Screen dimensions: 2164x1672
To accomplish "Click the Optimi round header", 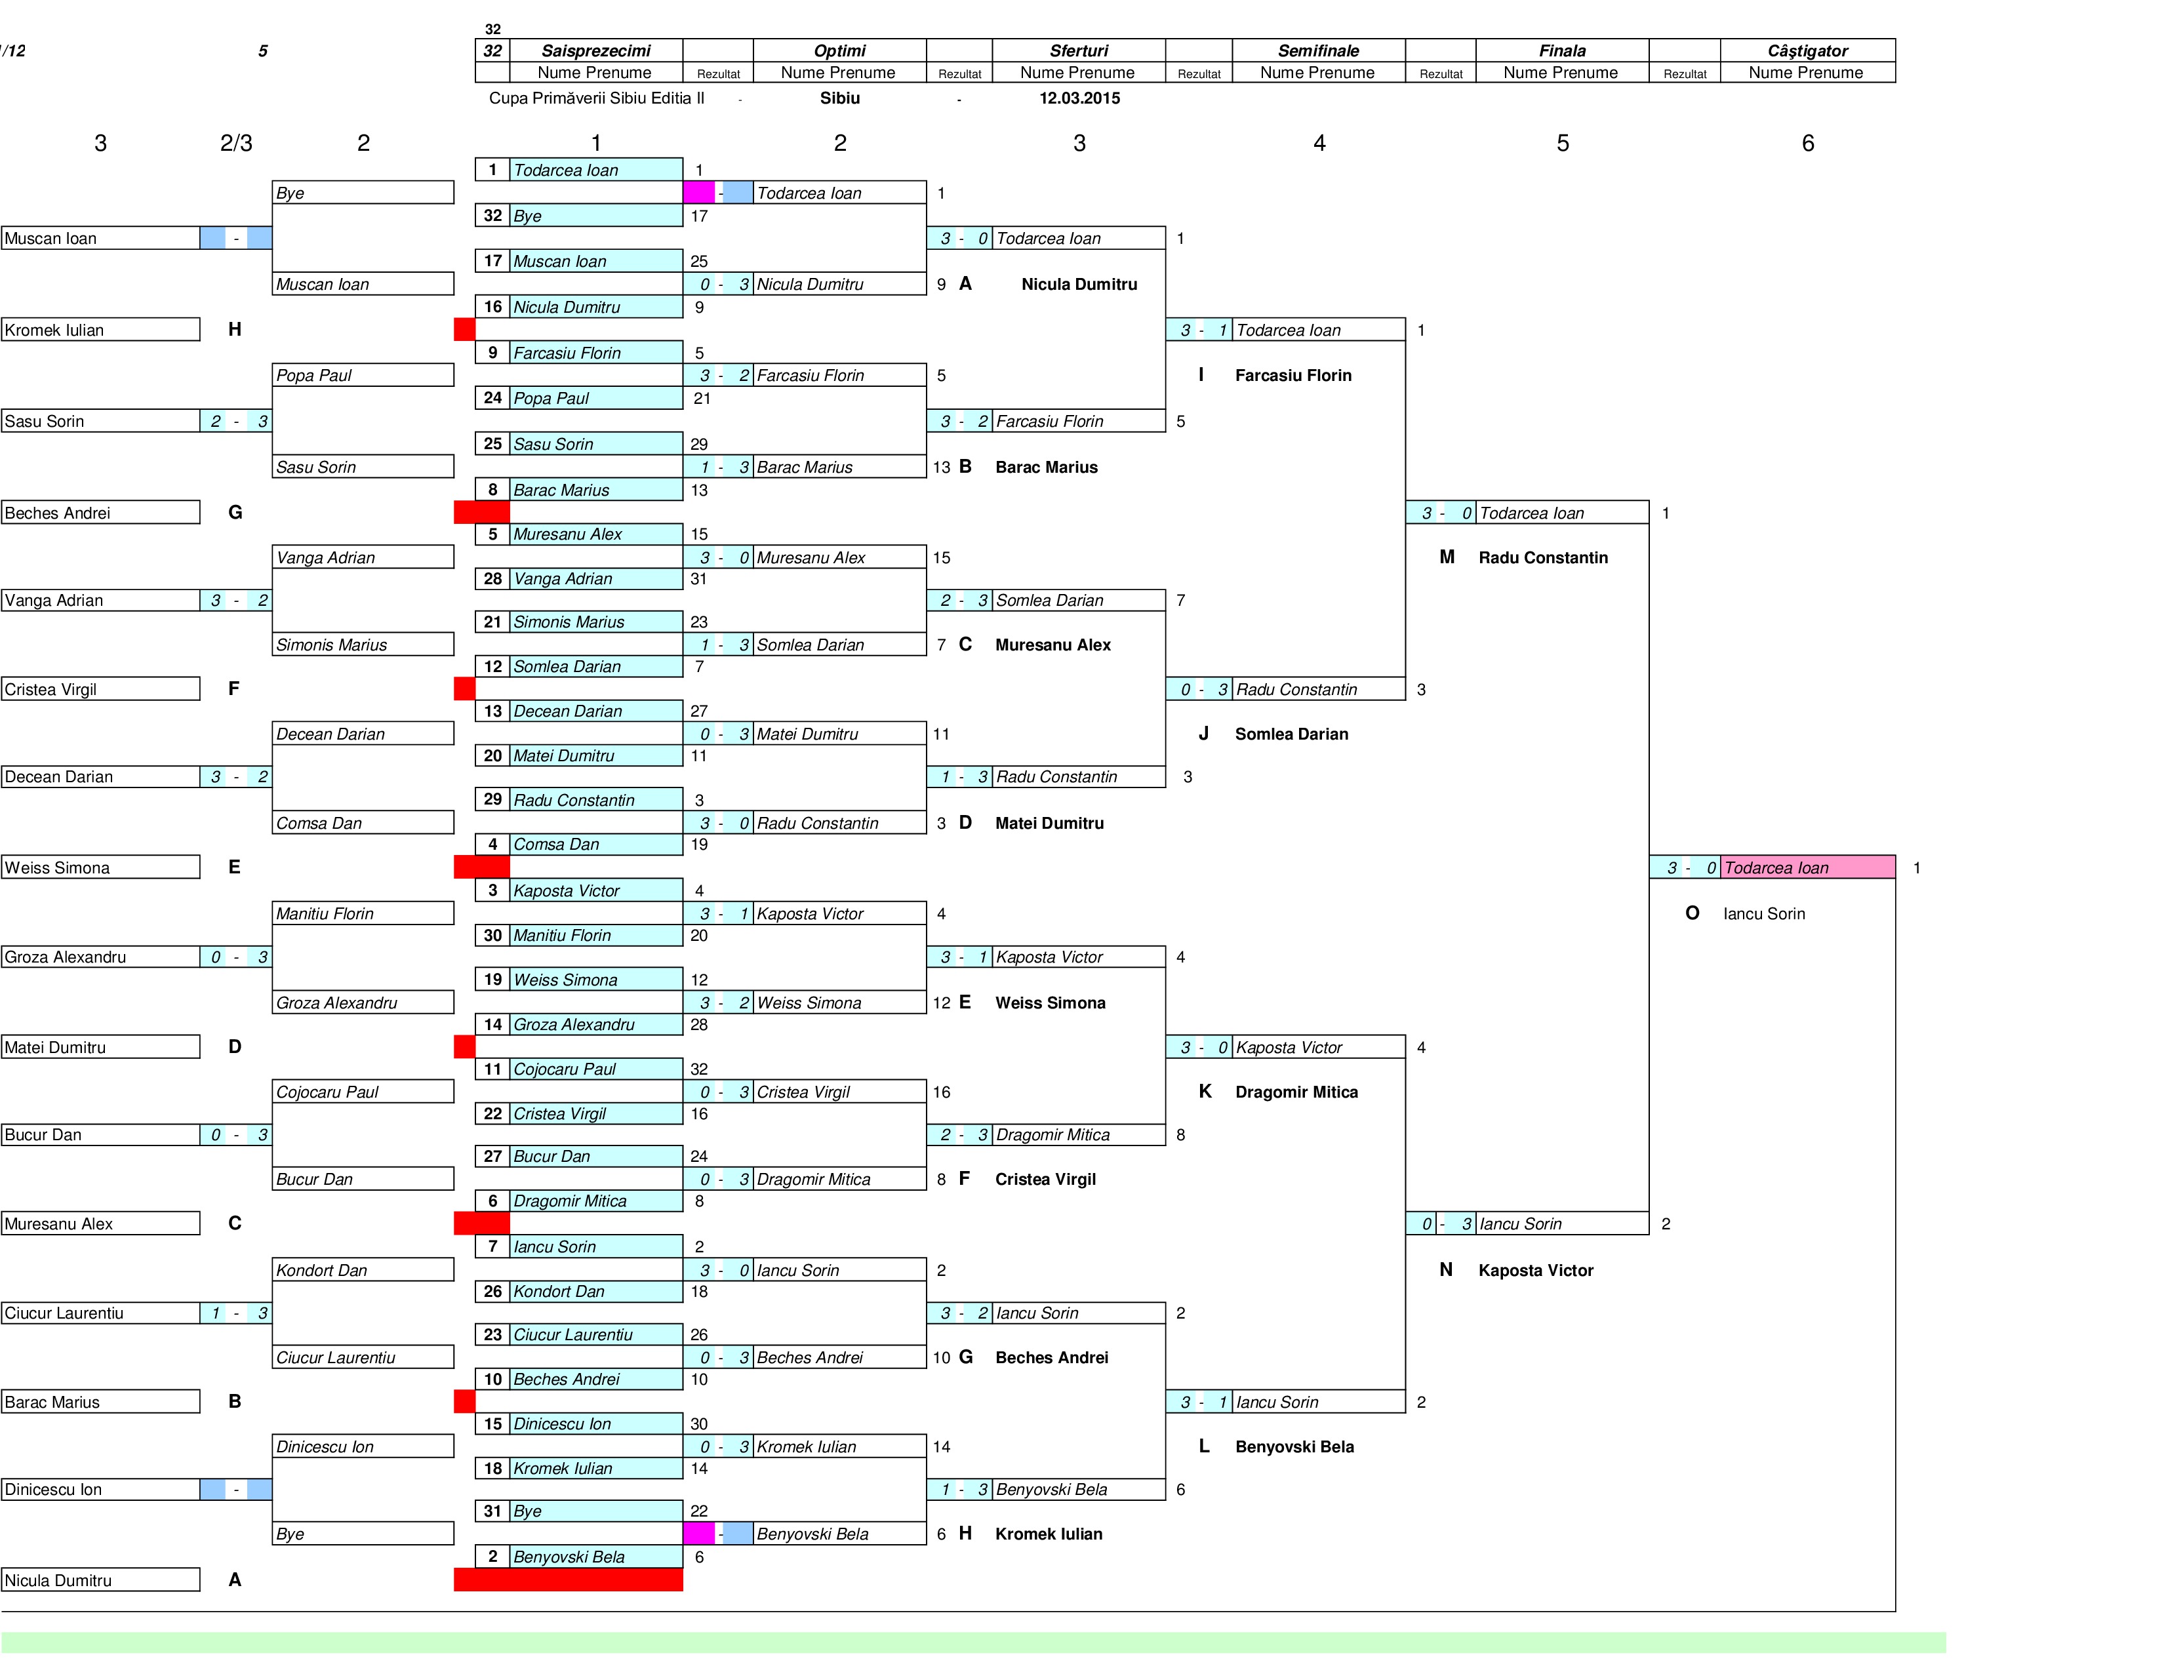I will point(839,50).
